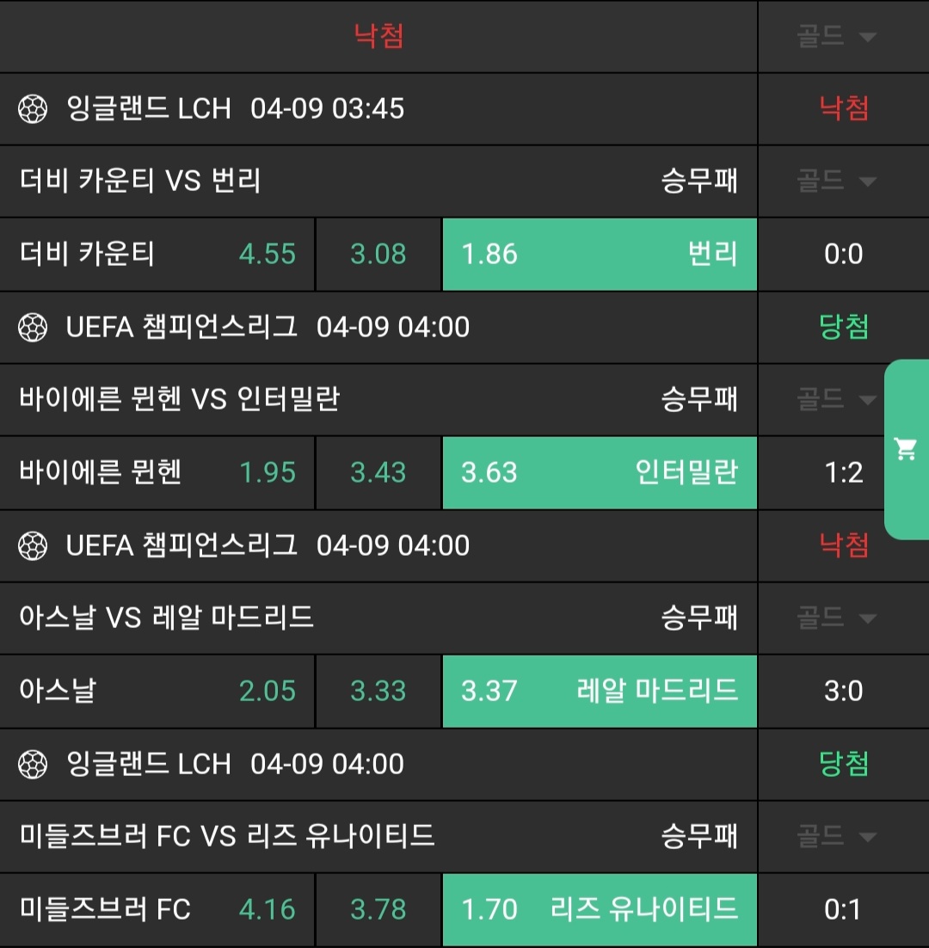Image resolution: width=929 pixels, height=948 pixels.
Task: Open 골드 dropdown for 더비 카운티 VS 번리
Action: click(836, 182)
